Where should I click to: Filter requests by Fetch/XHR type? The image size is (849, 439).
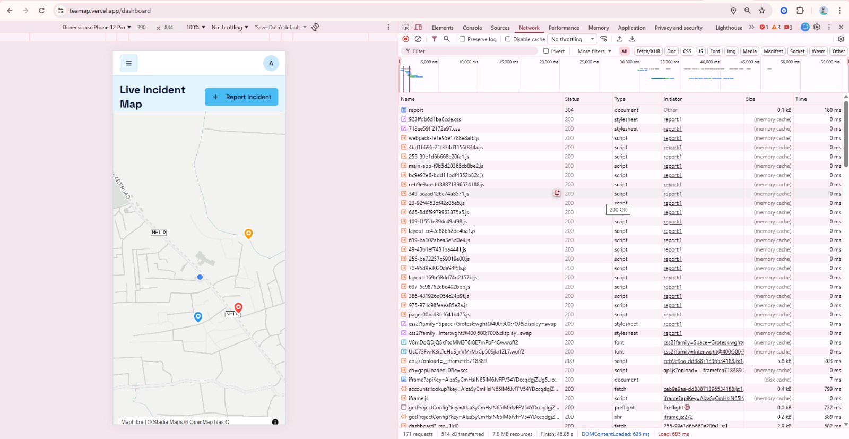[x=648, y=51]
